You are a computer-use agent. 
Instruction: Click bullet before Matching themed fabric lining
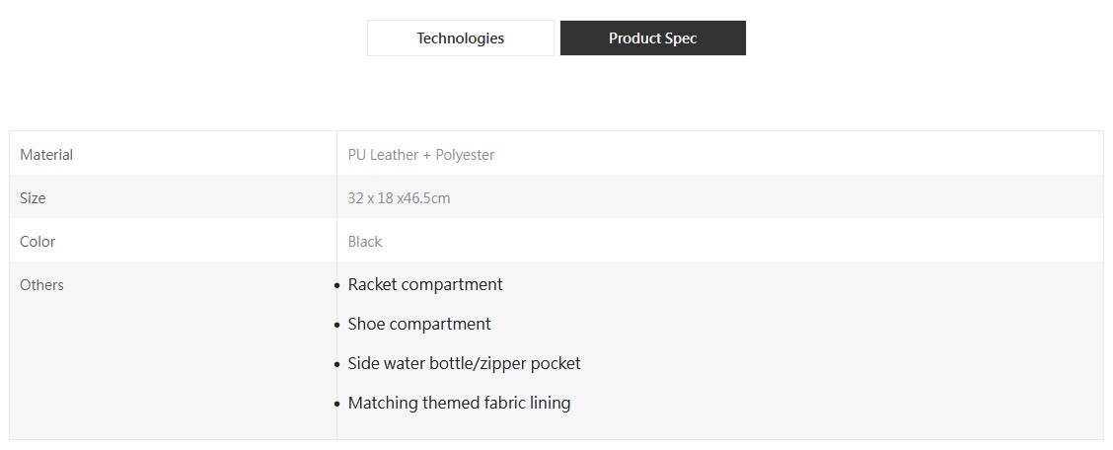[337, 405]
